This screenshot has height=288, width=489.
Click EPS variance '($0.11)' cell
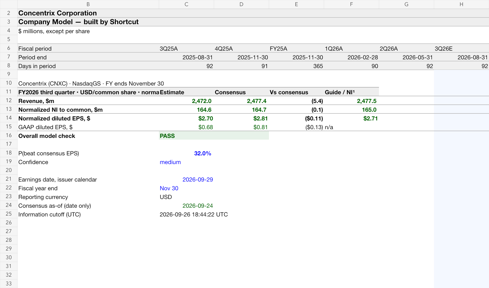pos(296,118)
